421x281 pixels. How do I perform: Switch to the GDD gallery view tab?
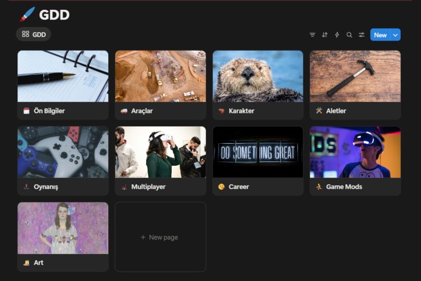point(34,34)
